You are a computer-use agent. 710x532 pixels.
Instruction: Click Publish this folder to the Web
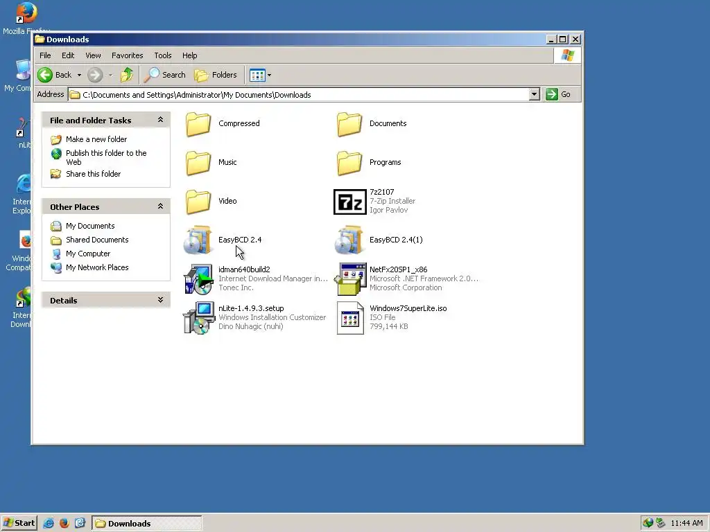(x=106, y=157)
